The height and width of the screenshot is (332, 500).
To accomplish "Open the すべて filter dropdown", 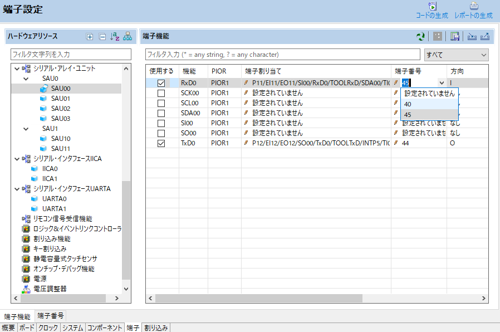I will 455,55.
